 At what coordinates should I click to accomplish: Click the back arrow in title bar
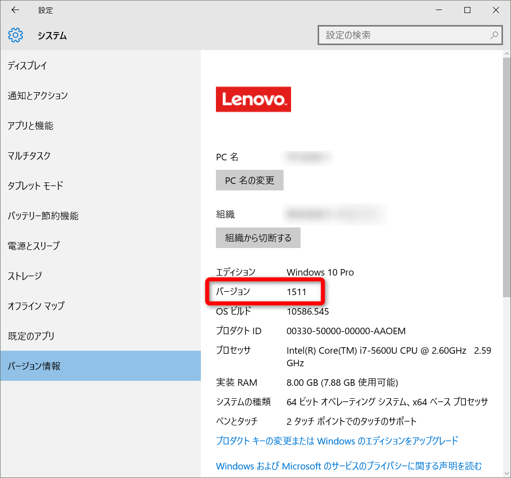15,10
